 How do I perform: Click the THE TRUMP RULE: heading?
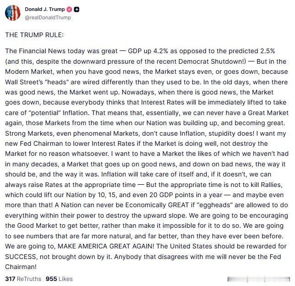click(x=34, y=35)
